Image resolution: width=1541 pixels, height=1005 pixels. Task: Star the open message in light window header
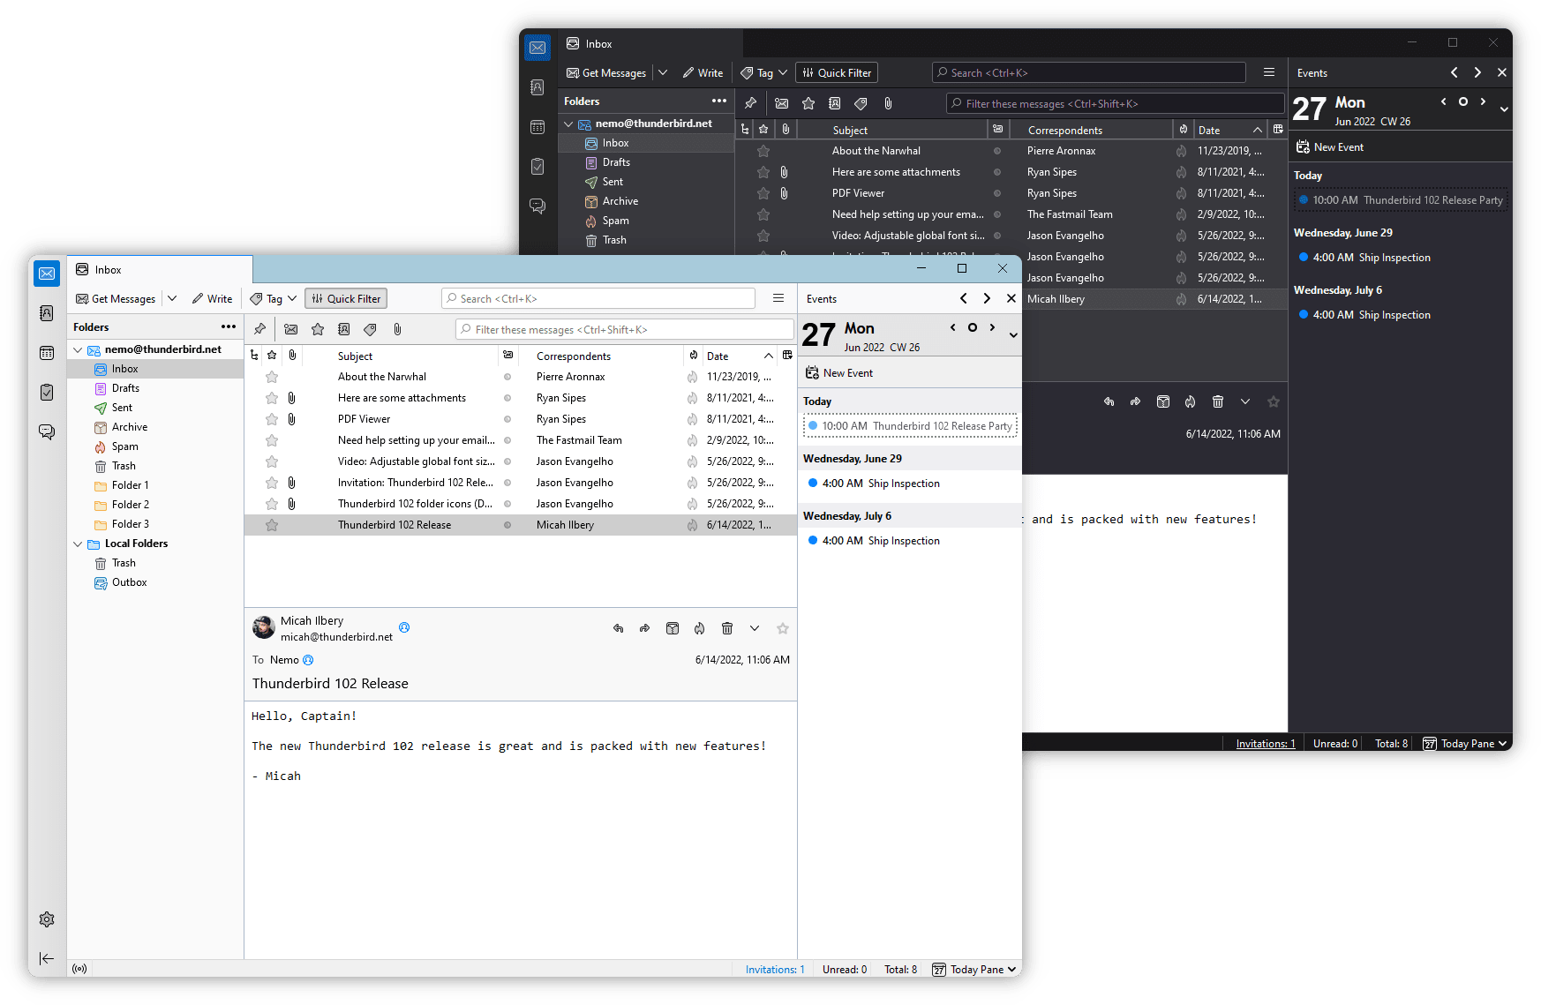(x=782, y=628)
